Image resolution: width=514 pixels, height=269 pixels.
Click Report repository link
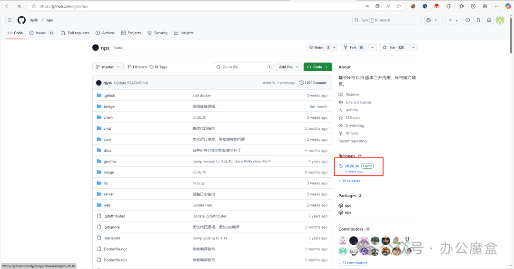pyautogui.click(x=353, y=141)
